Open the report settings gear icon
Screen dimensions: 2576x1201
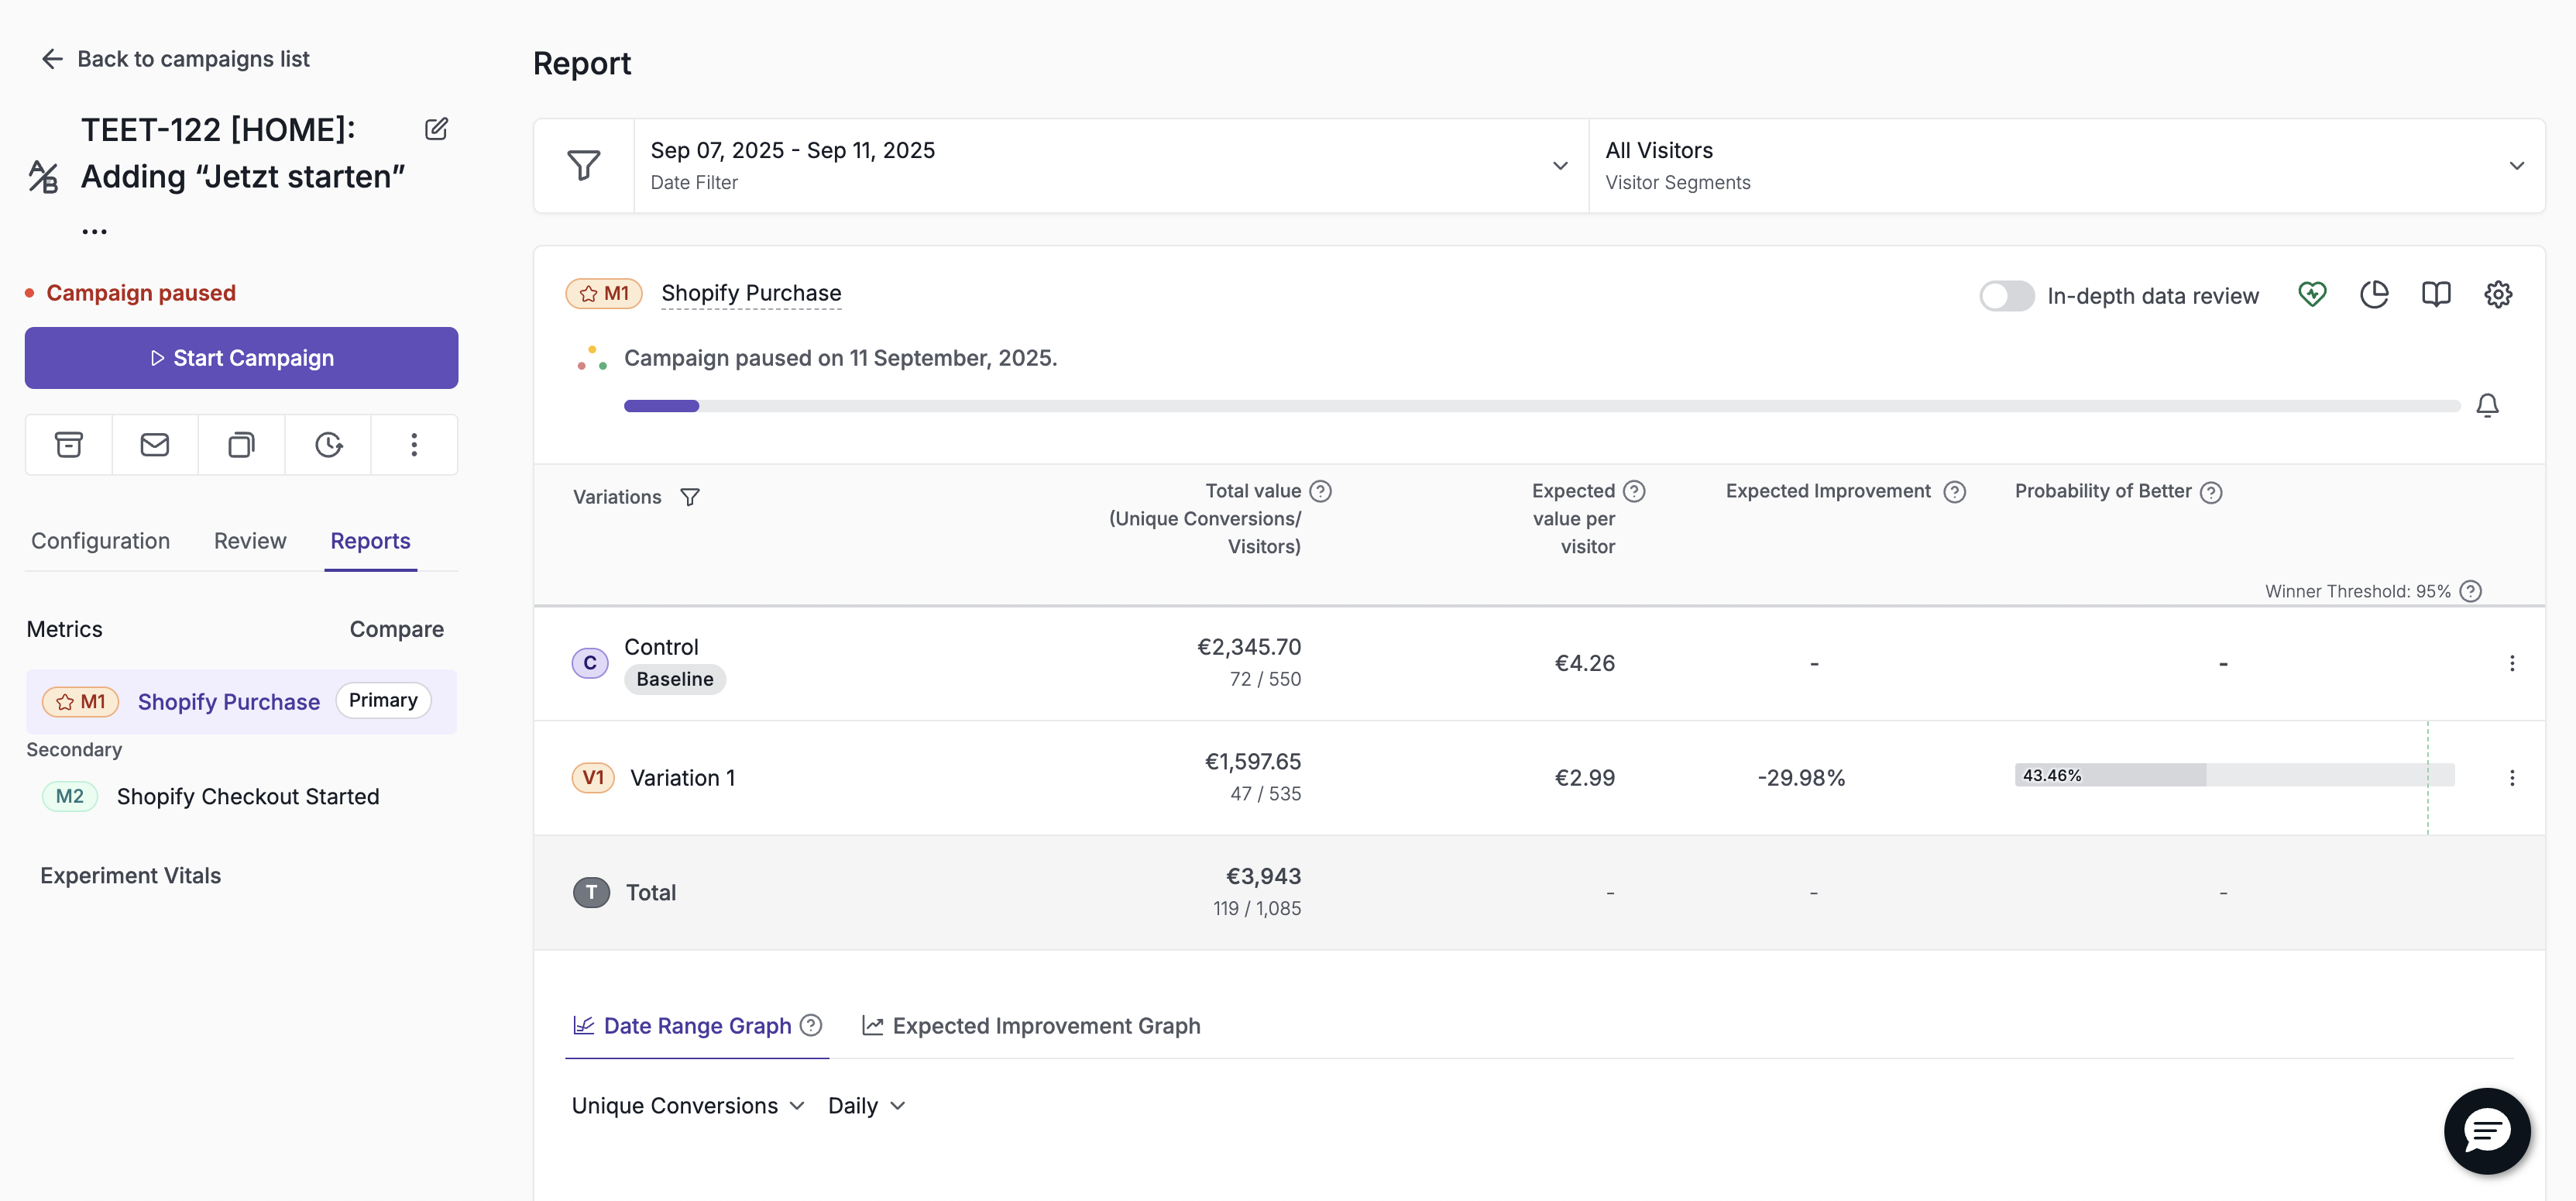tap(2498, 294)
